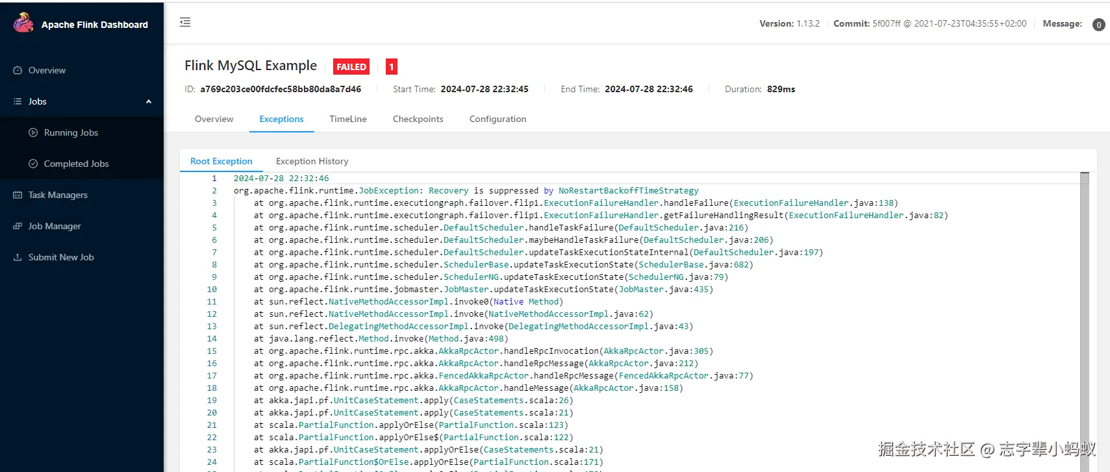This screenshot has height=472, width=1110.
Task: Click handleTaskFailure stack line 5
Action: 501,227
